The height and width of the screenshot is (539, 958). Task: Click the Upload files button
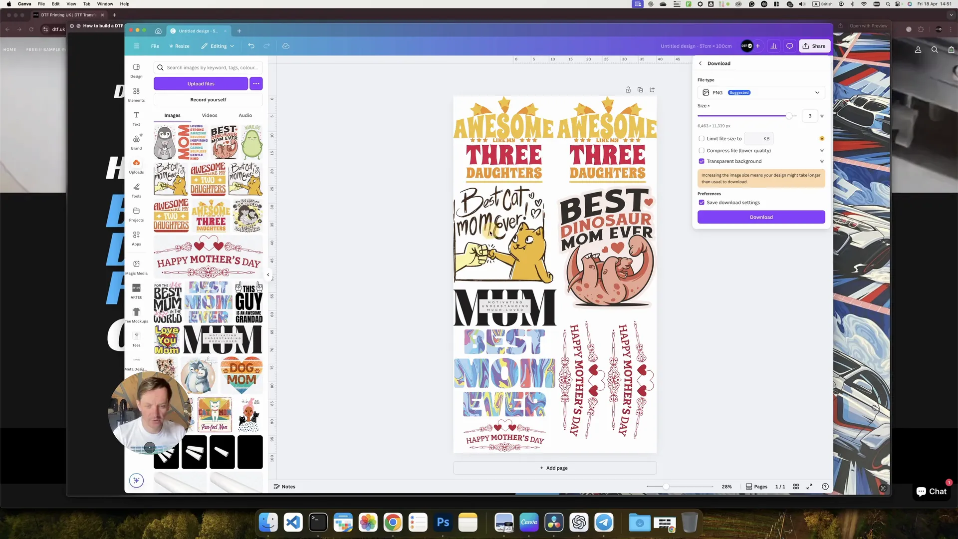(201, 84)
